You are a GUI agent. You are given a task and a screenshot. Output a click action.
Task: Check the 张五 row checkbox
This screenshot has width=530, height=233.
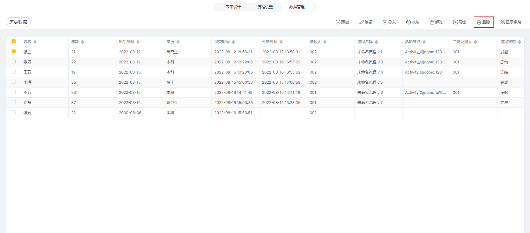click(x=14, y=112)
